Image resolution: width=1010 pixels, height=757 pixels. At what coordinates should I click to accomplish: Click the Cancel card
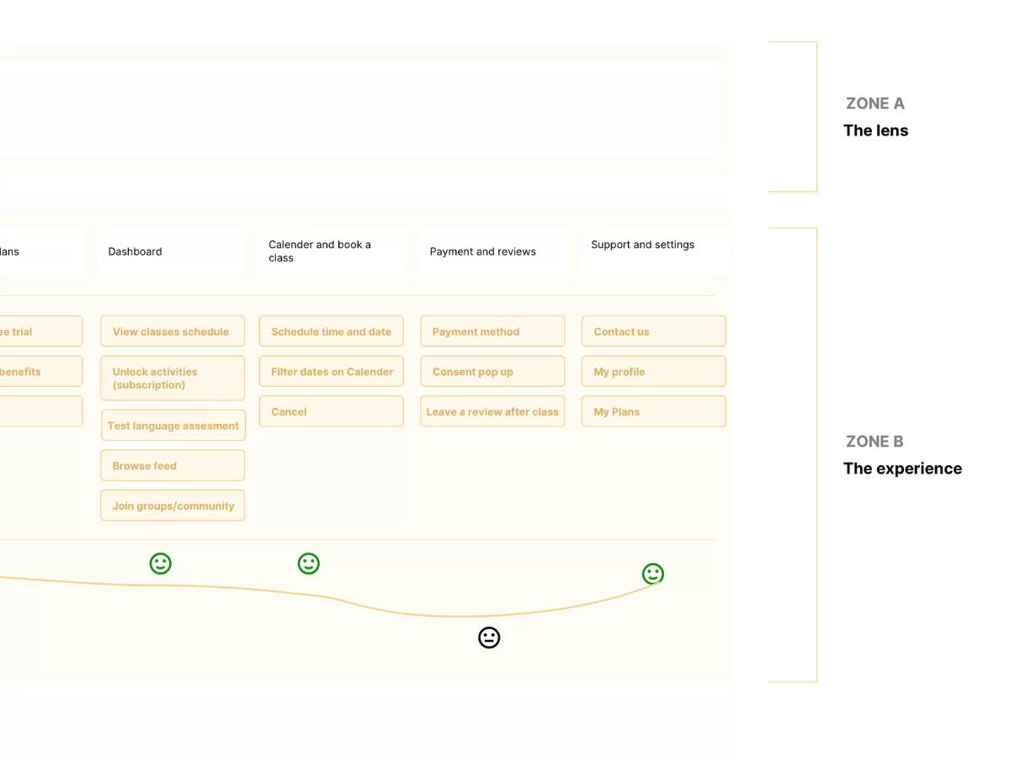tap(332, 411)
